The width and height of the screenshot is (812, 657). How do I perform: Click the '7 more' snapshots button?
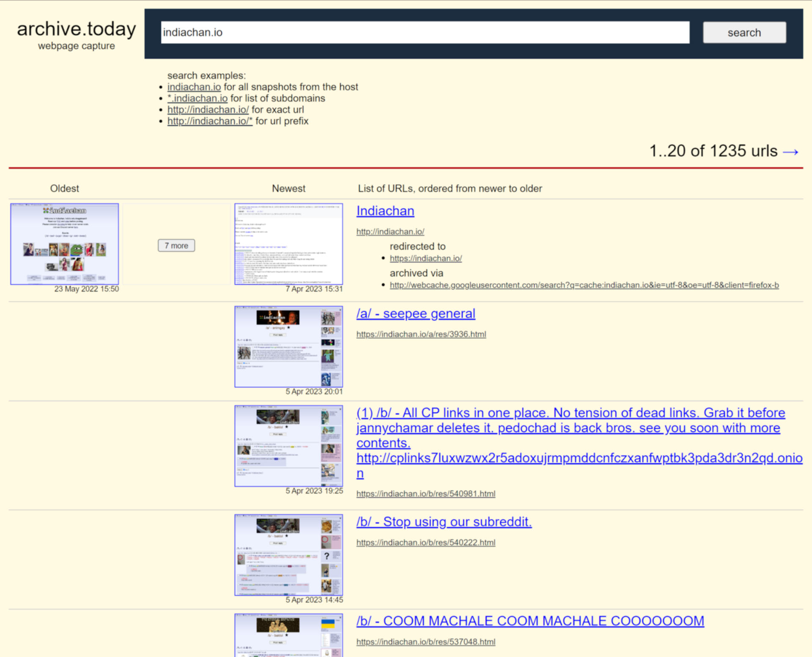(x=176, y=245)
